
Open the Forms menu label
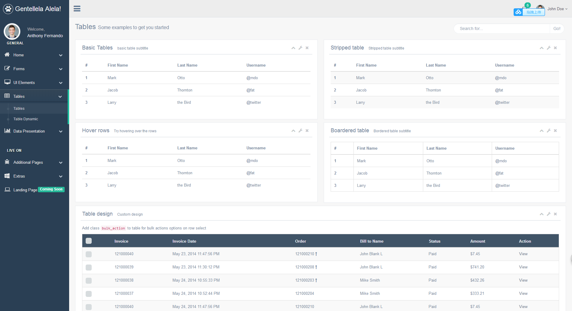(x=19, y=69)
